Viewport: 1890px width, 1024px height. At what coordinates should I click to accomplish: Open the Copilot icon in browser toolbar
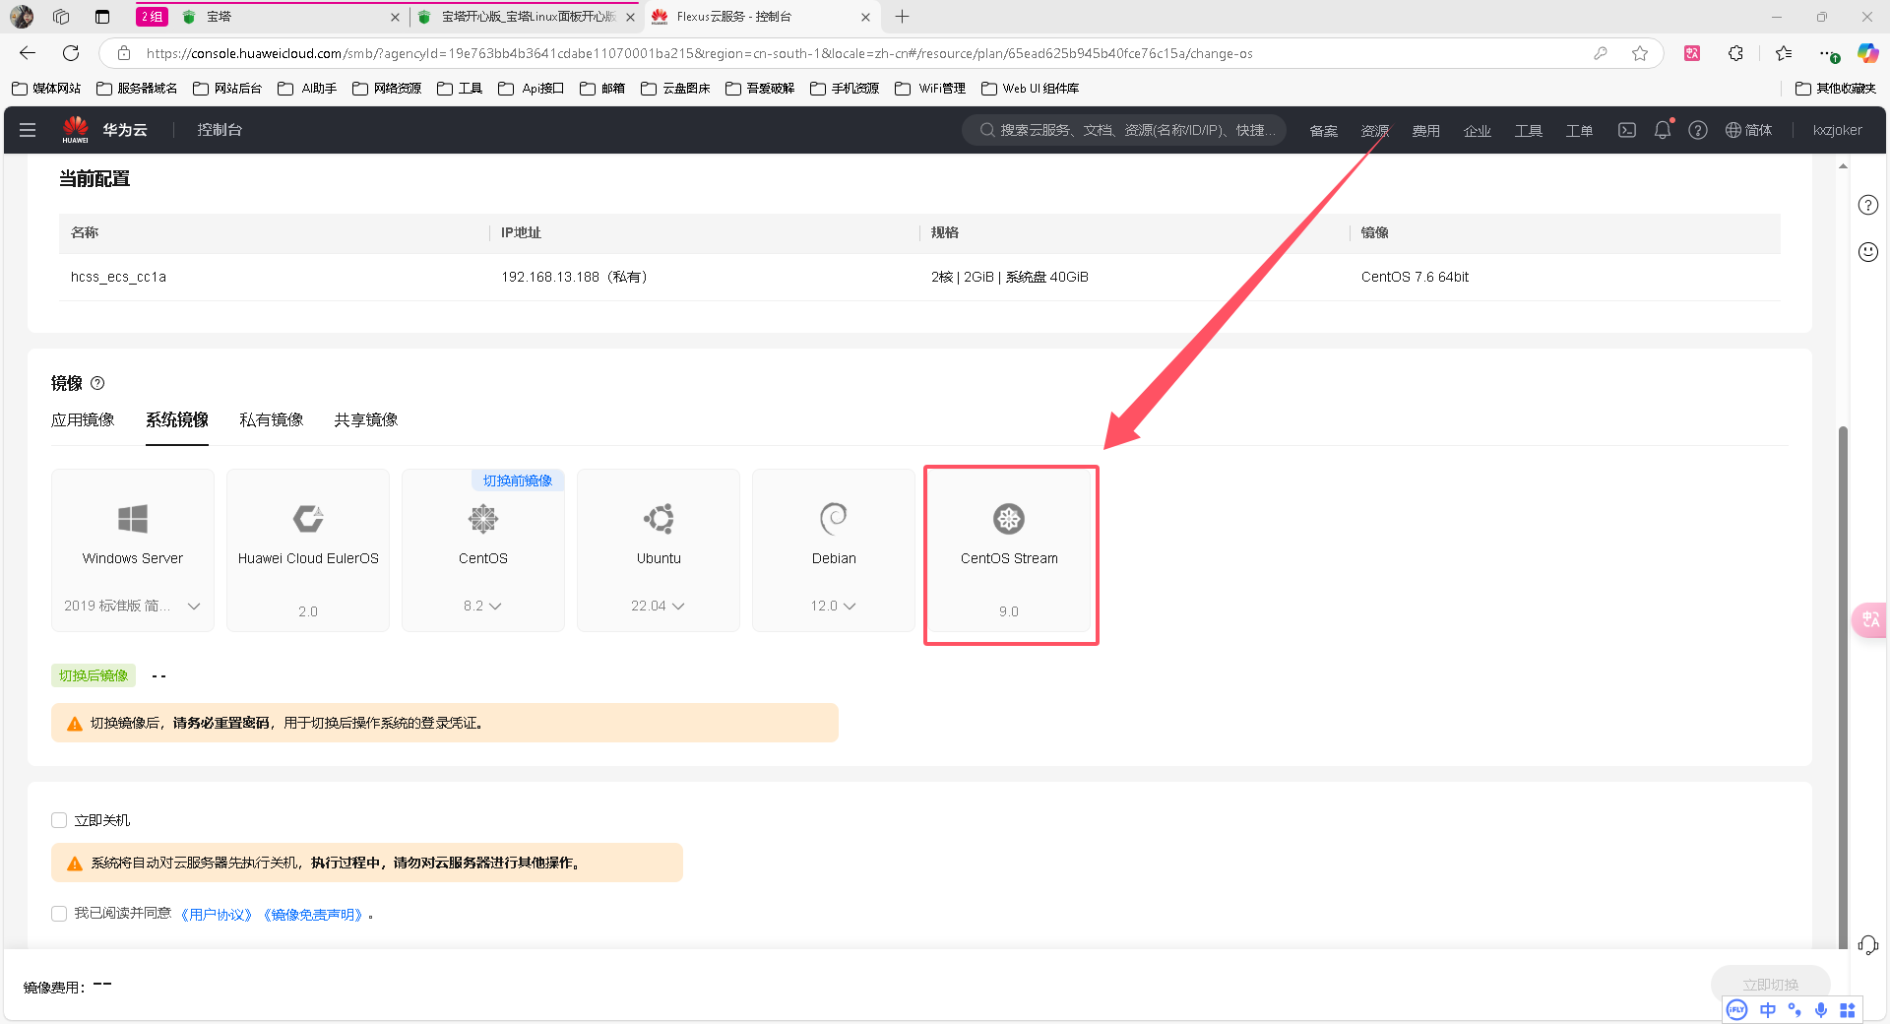click(x=1867, y=53)
